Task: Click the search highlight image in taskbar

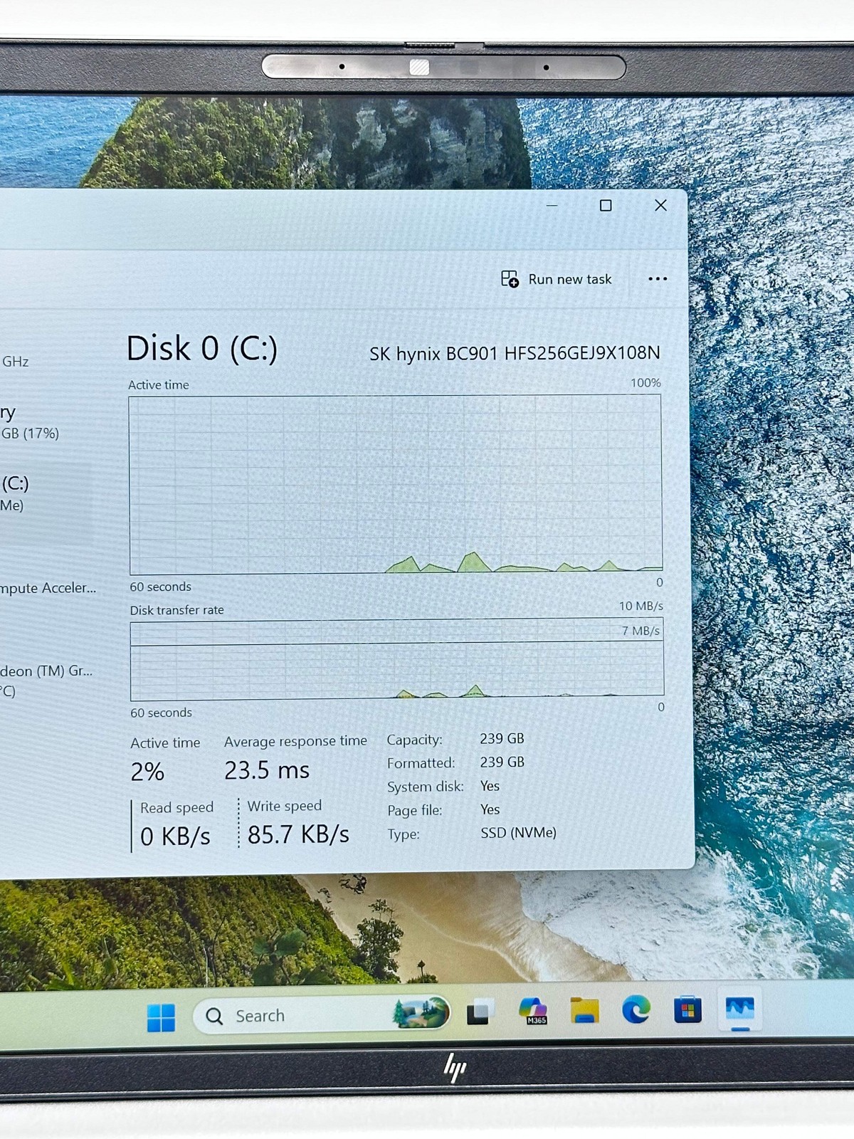Action: click(421, 1013)
